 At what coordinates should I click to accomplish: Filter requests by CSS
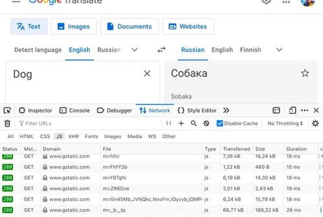[45, 136]
